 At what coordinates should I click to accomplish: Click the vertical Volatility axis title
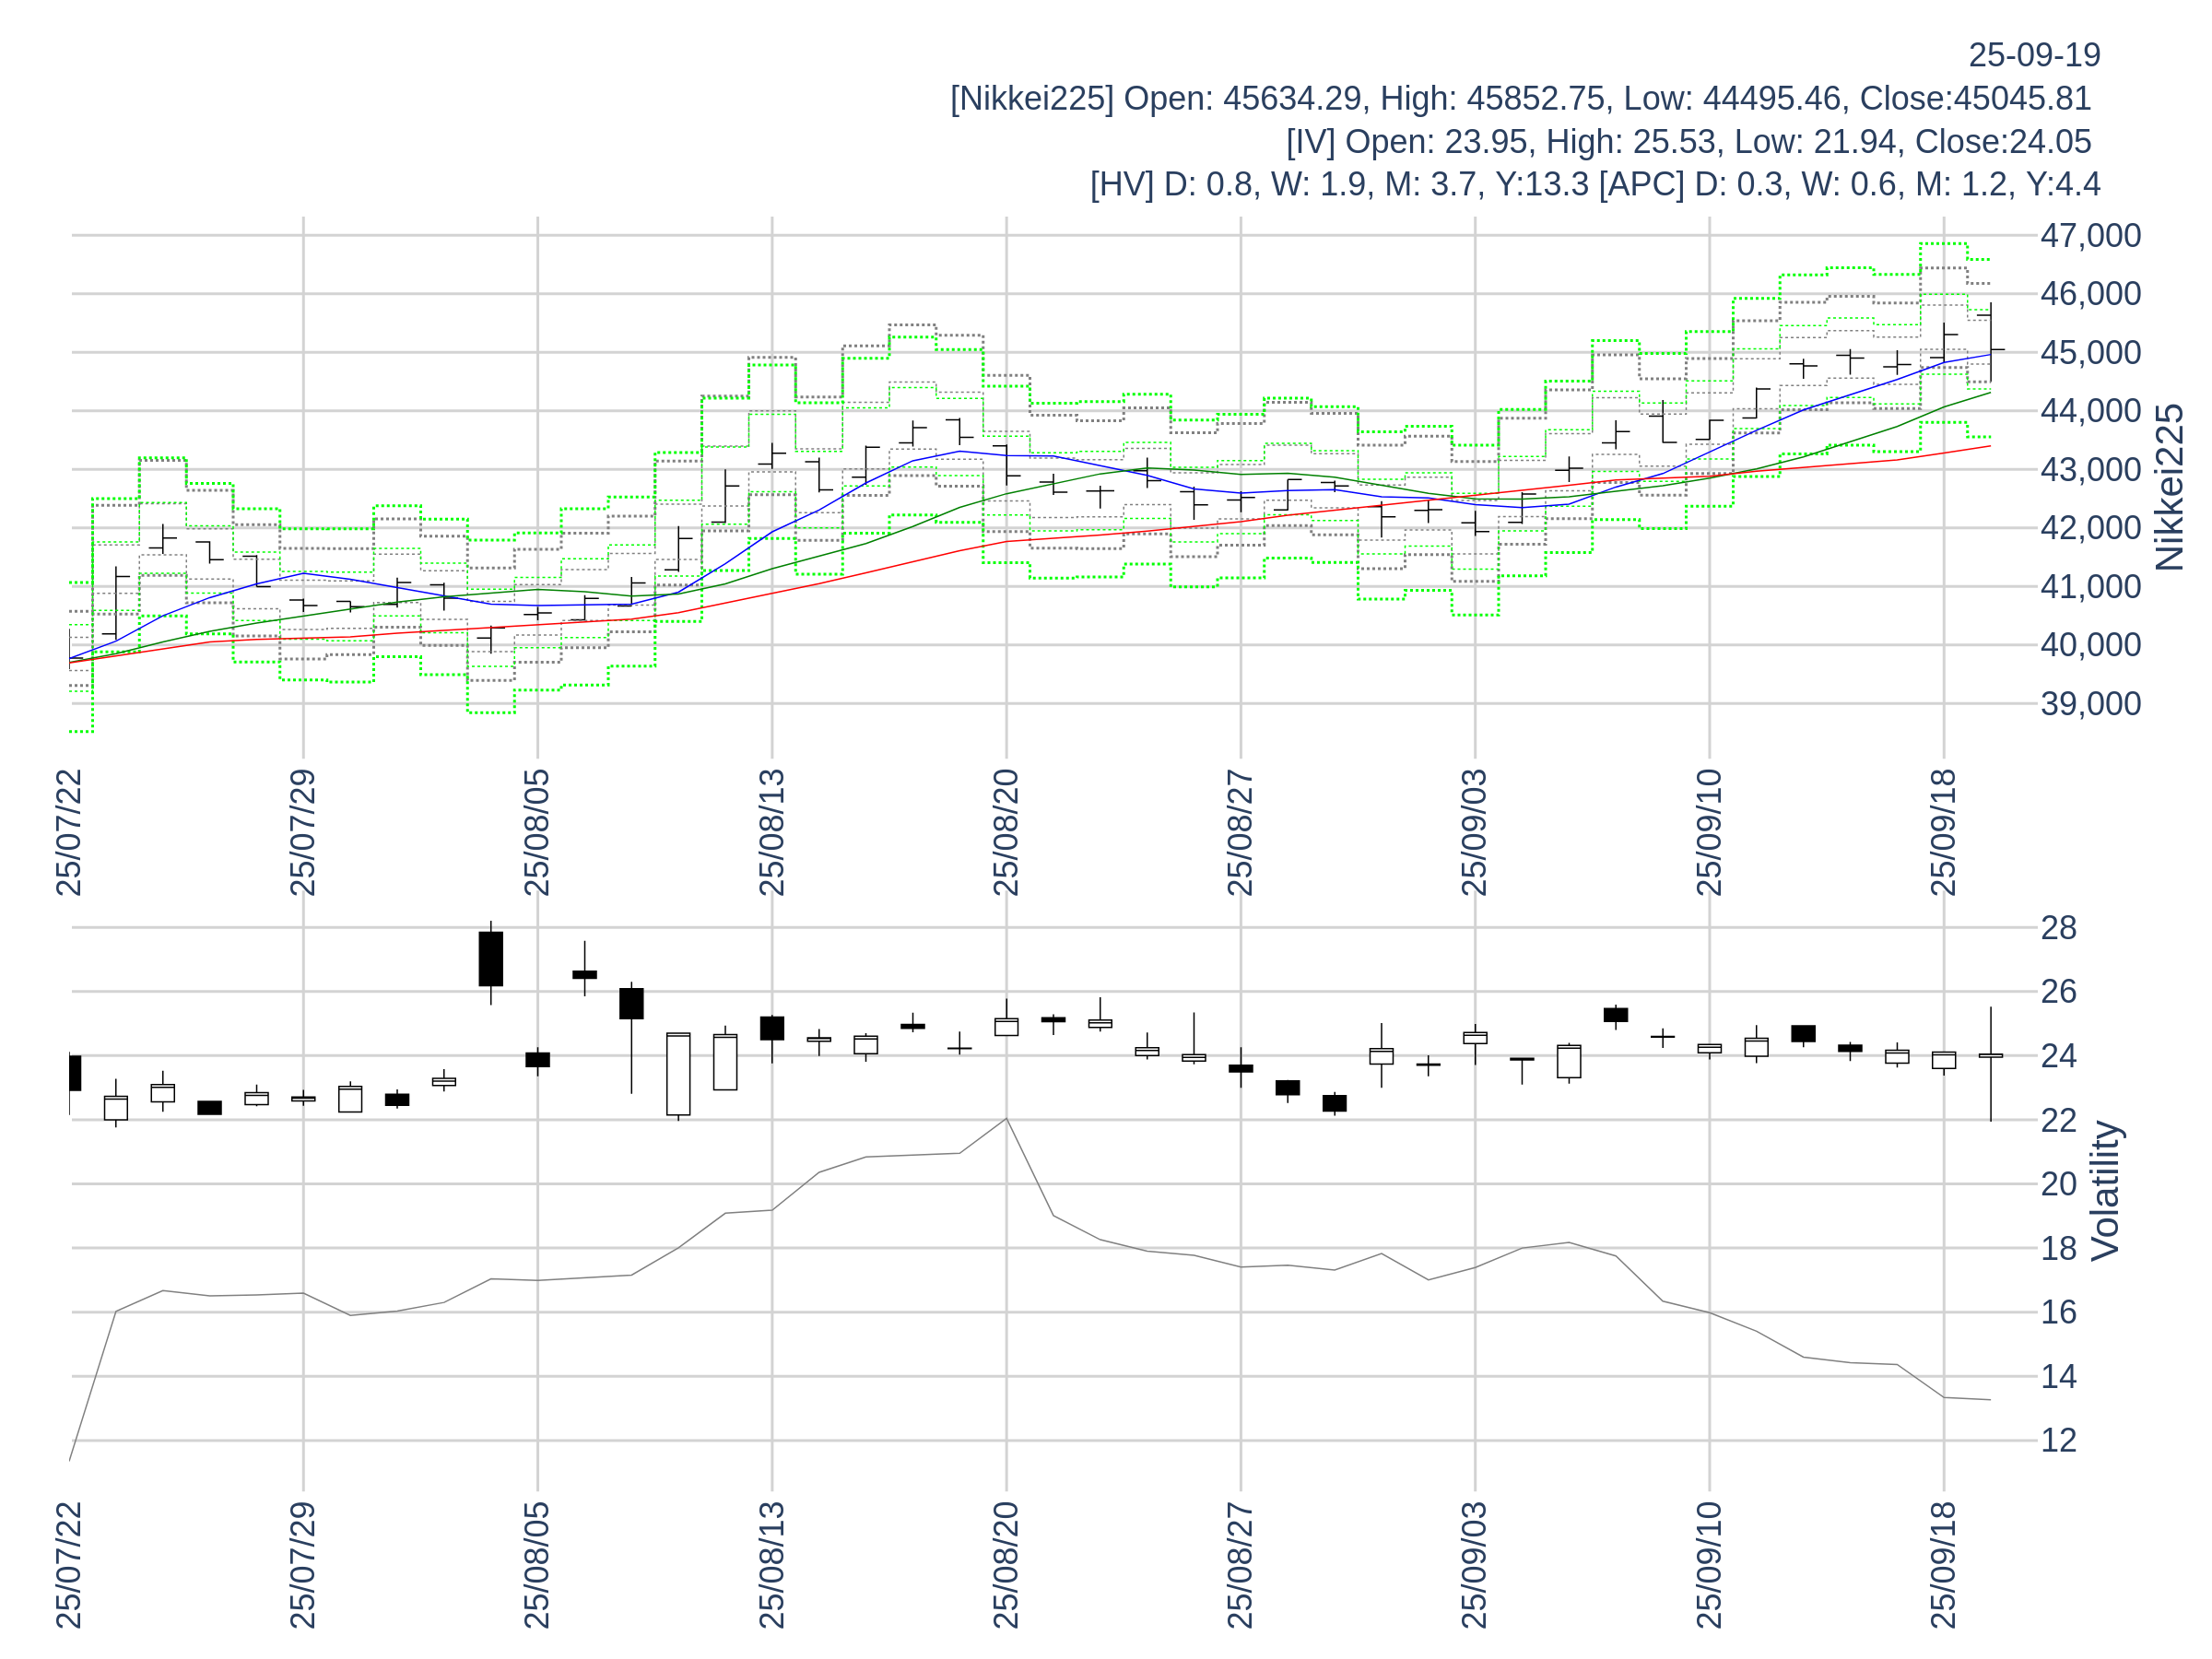click(2105, 1190)
